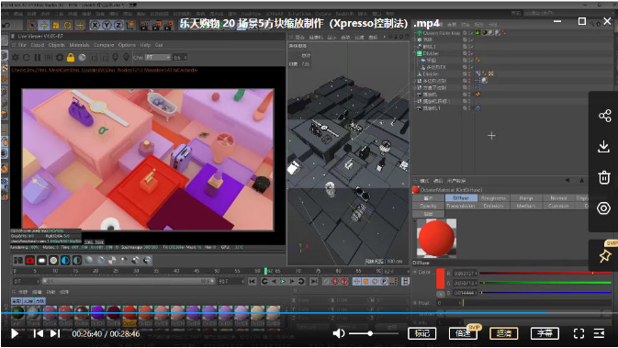Screen dimensions: 618x348
Task: Click the red camera icon below Live Viewer
Action: coord(30,261)
